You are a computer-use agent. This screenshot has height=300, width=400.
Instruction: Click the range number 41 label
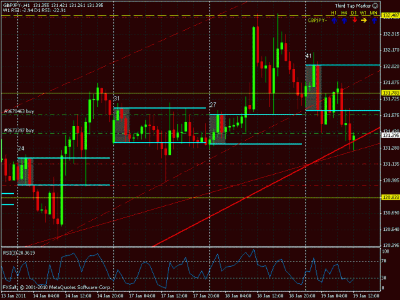click(x=308, y=56)
